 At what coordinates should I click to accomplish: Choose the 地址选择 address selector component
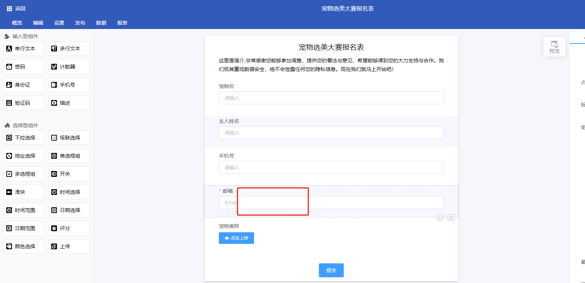pyautogui.click(x=24, y=156)
